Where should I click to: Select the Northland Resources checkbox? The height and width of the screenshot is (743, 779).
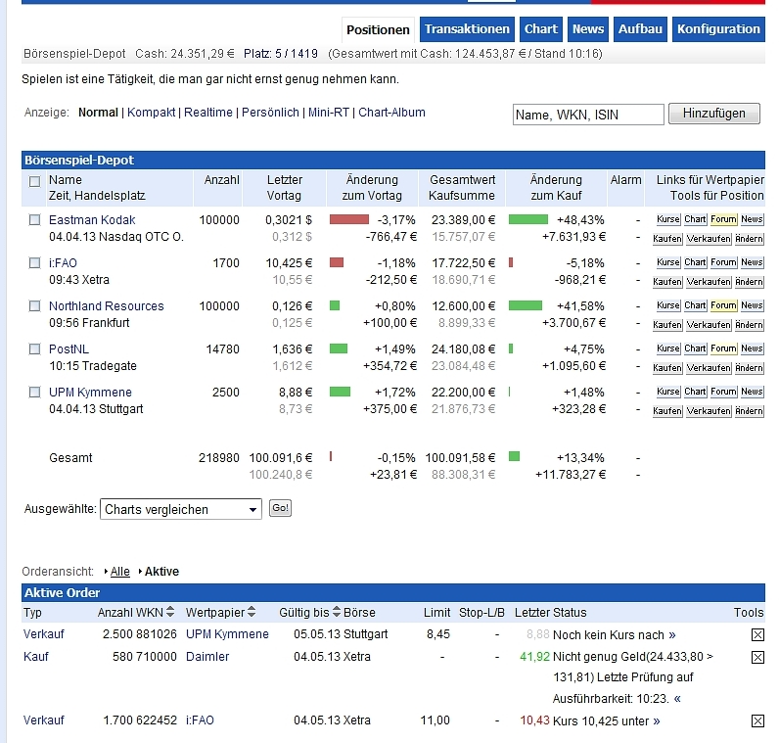click(35, 306)
